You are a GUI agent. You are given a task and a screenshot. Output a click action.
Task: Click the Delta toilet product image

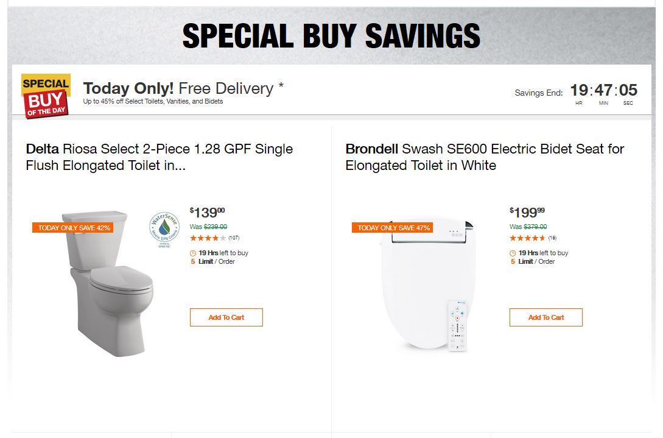(x=110, y=286)
